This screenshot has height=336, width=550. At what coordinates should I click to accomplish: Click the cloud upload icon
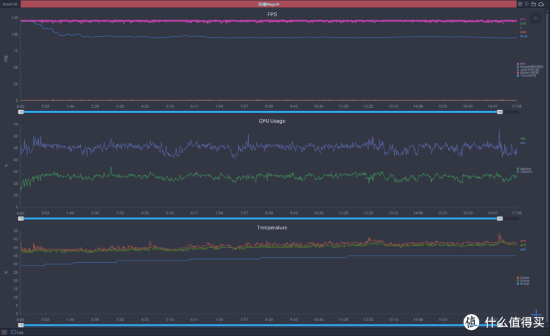[x=541, y=4]
